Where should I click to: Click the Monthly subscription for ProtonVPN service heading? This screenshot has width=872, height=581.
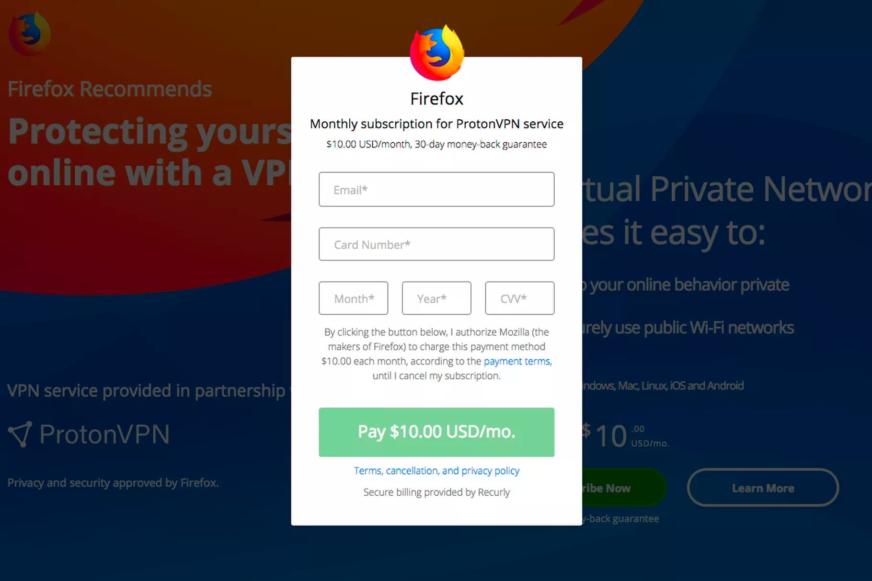point(436,124)
